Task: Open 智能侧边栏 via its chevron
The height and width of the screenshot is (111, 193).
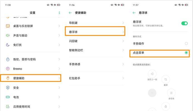Action: (x=123, y=50)
